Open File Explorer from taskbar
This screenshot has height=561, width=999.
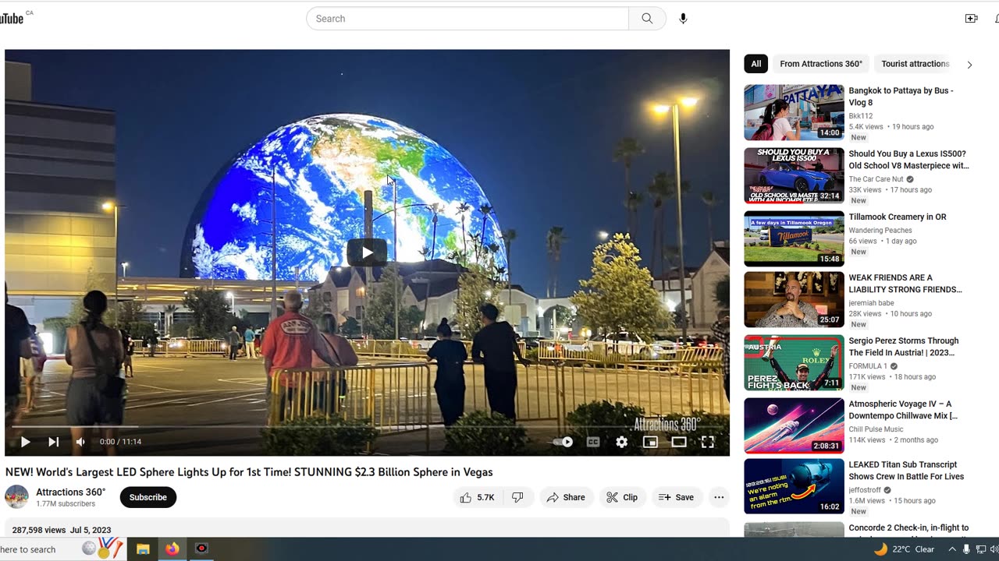pyautogui.click(x=143, y=549)
